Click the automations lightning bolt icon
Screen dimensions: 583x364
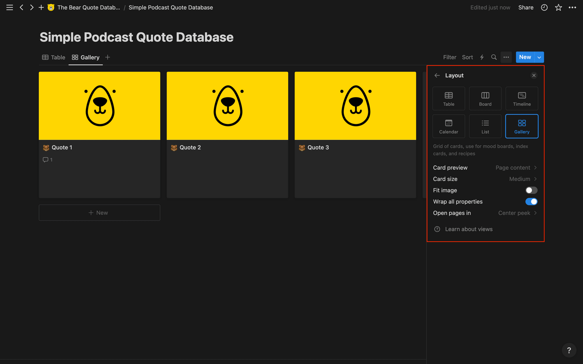(482, 57)
